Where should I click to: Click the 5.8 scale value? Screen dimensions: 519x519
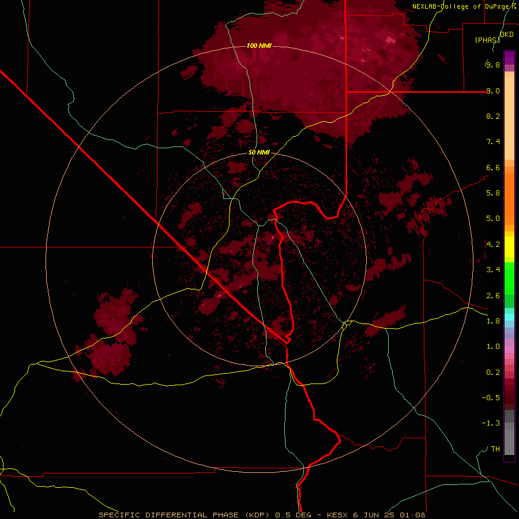(493, 193)
